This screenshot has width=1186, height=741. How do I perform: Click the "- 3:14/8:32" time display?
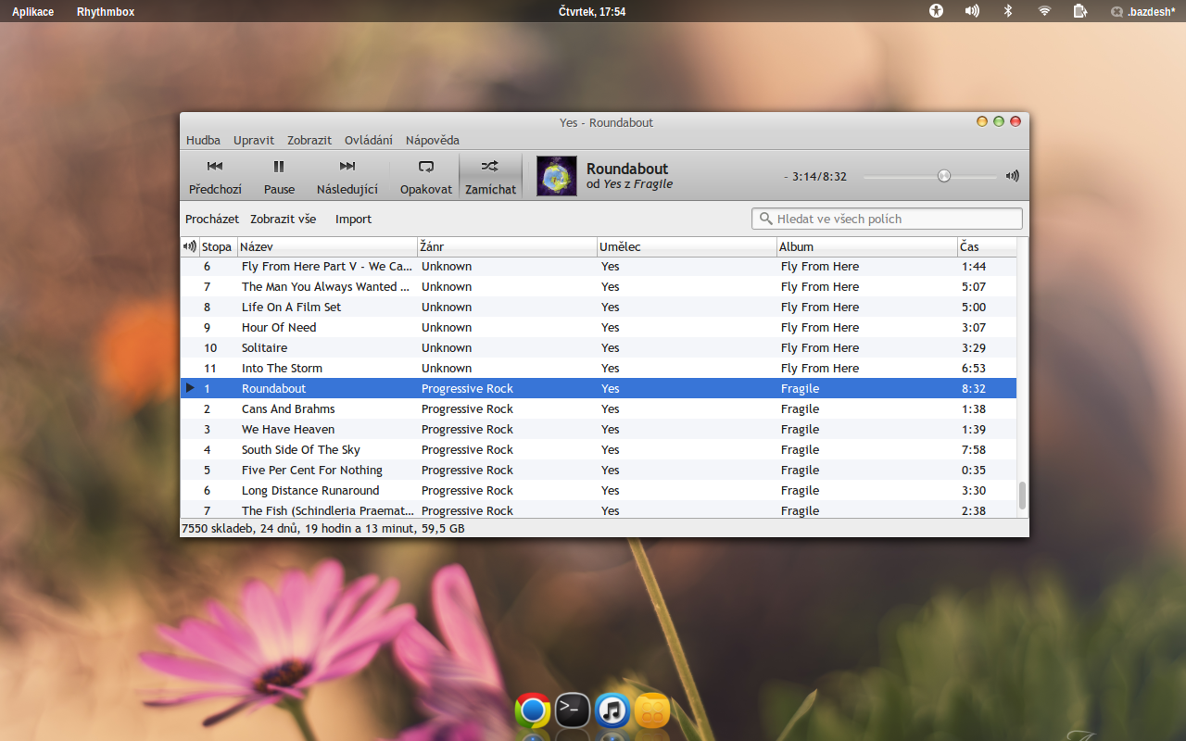click(x=815, y=176)
